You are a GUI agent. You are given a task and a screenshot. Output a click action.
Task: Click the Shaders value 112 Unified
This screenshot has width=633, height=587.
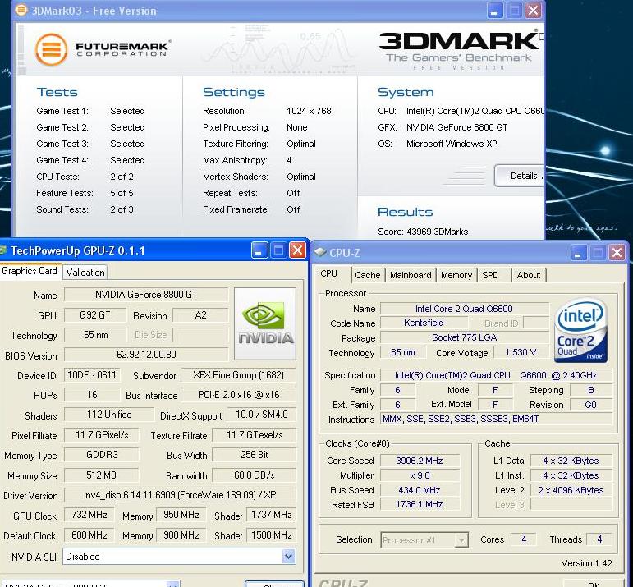click(x=109, y=415)
